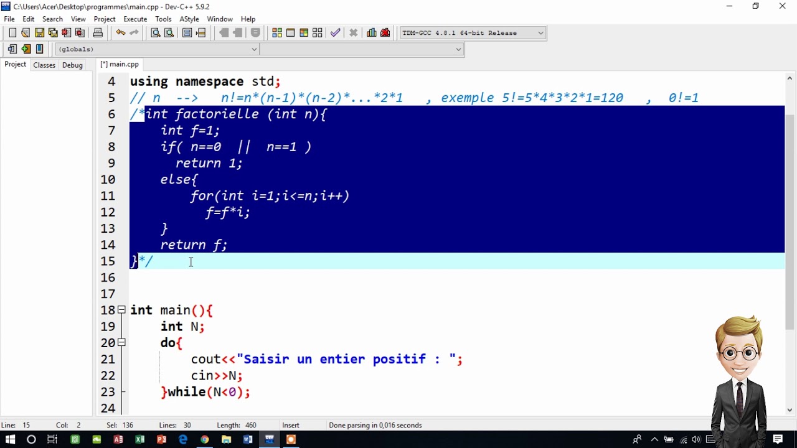The image size is (797, 448).
Task: Open the Tools menu
Action: (x=163, y=19)
